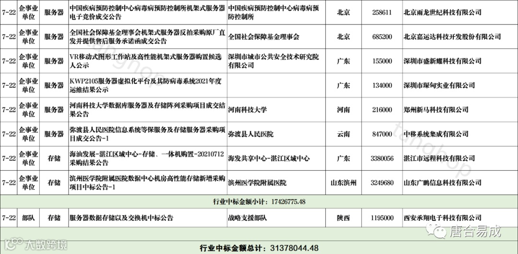
Task: Select the amount 3249680
Action: click(382, 183)
